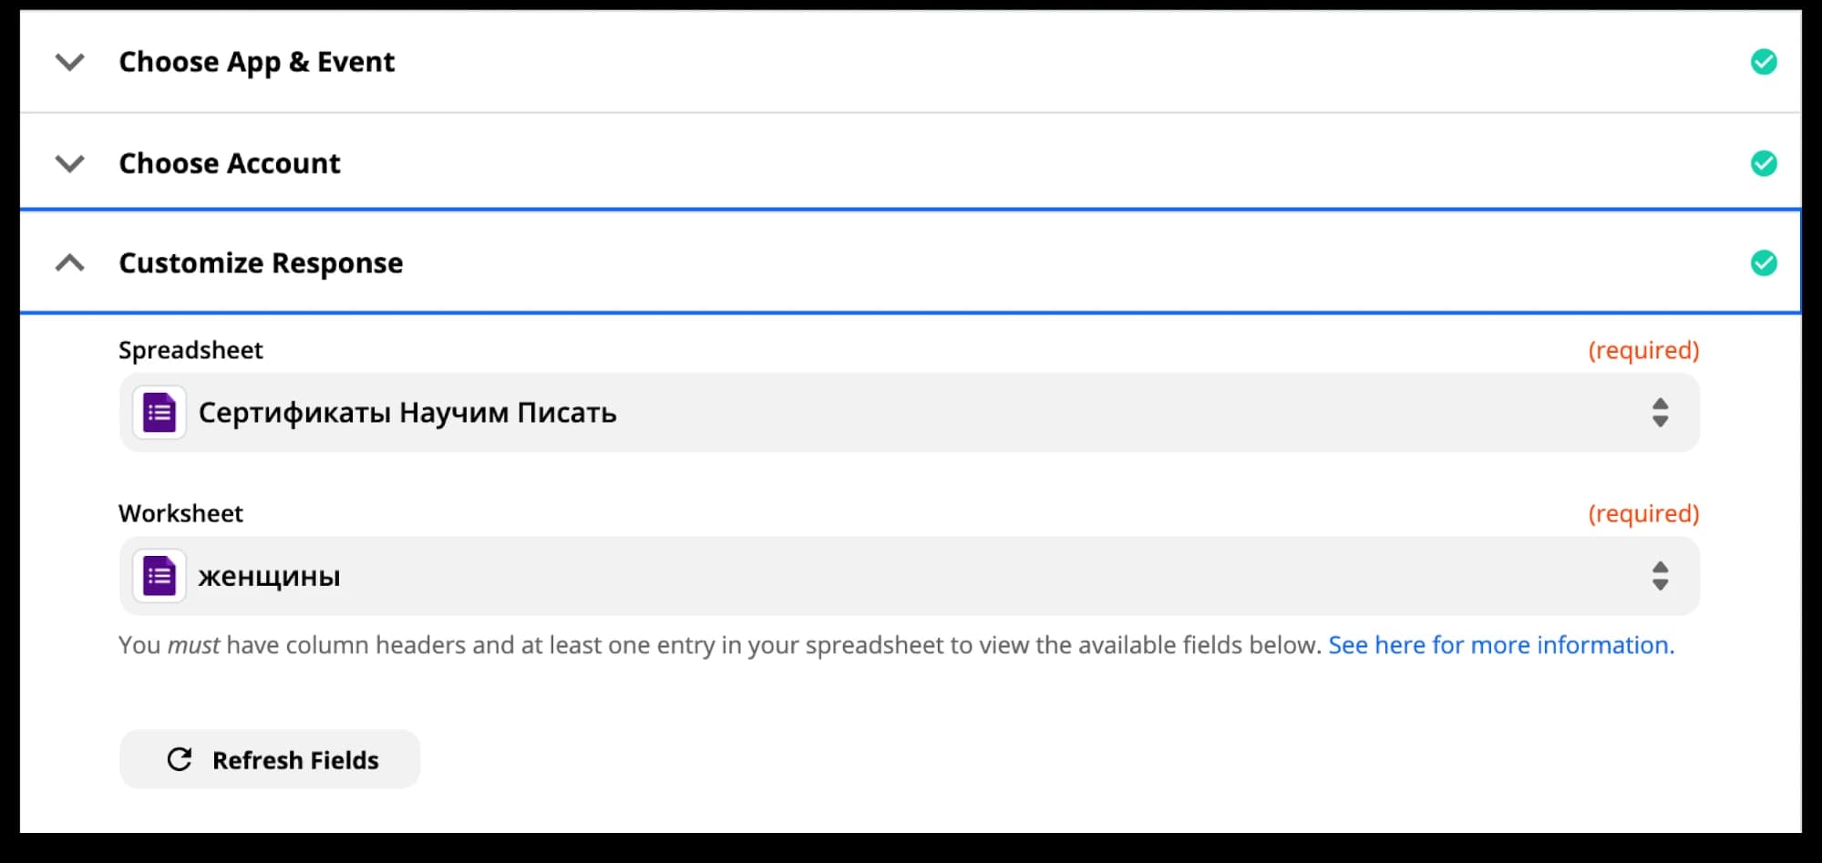Click the Spreadsheet selector up-down arrows
This screenshot has width=1822, height=863.
coord(1660,413)
